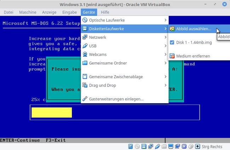Click the shared folders status bar icon
Screen dimensions: 230x150
coord(164,146)
